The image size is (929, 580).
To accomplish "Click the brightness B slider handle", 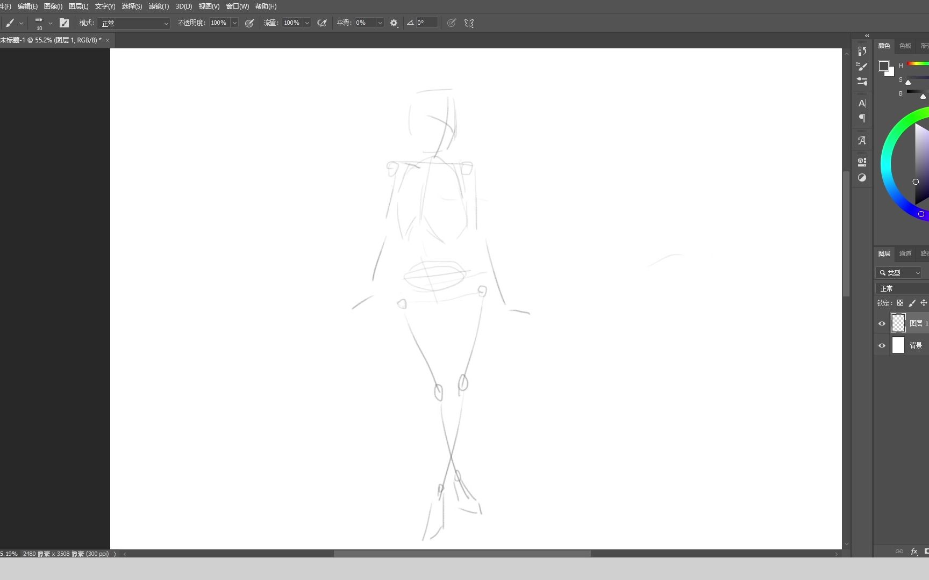I will point(923,96).
